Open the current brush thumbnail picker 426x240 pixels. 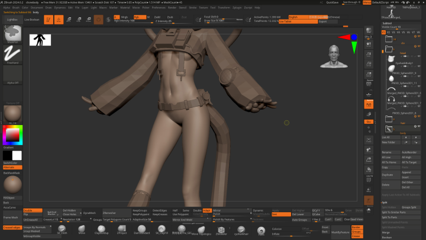point(12,34)
